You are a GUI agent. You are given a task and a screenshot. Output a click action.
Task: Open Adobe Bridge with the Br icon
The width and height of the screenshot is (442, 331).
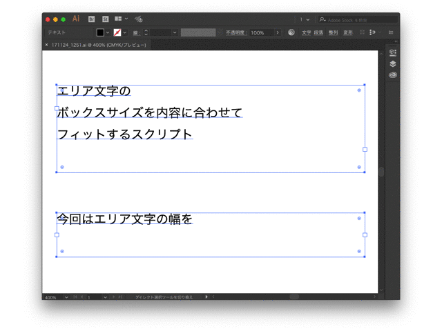click(x=91, y=19)
